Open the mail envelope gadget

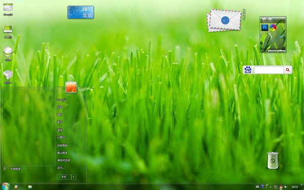(224, 20)
